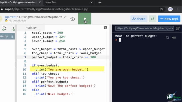Run the program with the green play button

point(85,19)
